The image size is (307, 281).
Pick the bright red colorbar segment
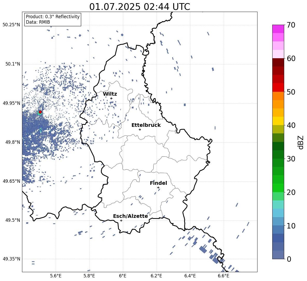click(278, 88)
